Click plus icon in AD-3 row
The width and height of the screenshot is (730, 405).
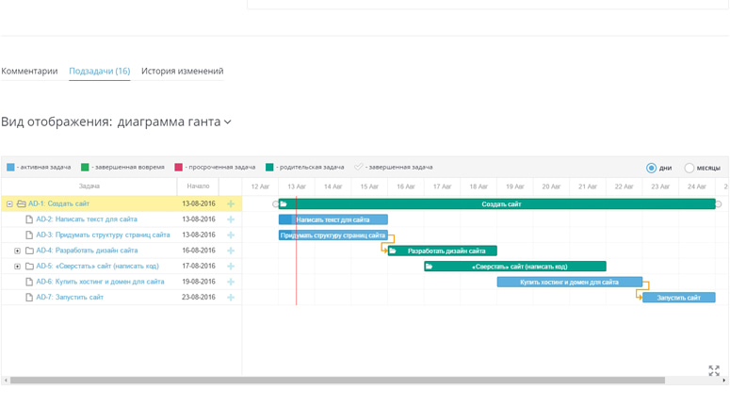tap(231, 235)
